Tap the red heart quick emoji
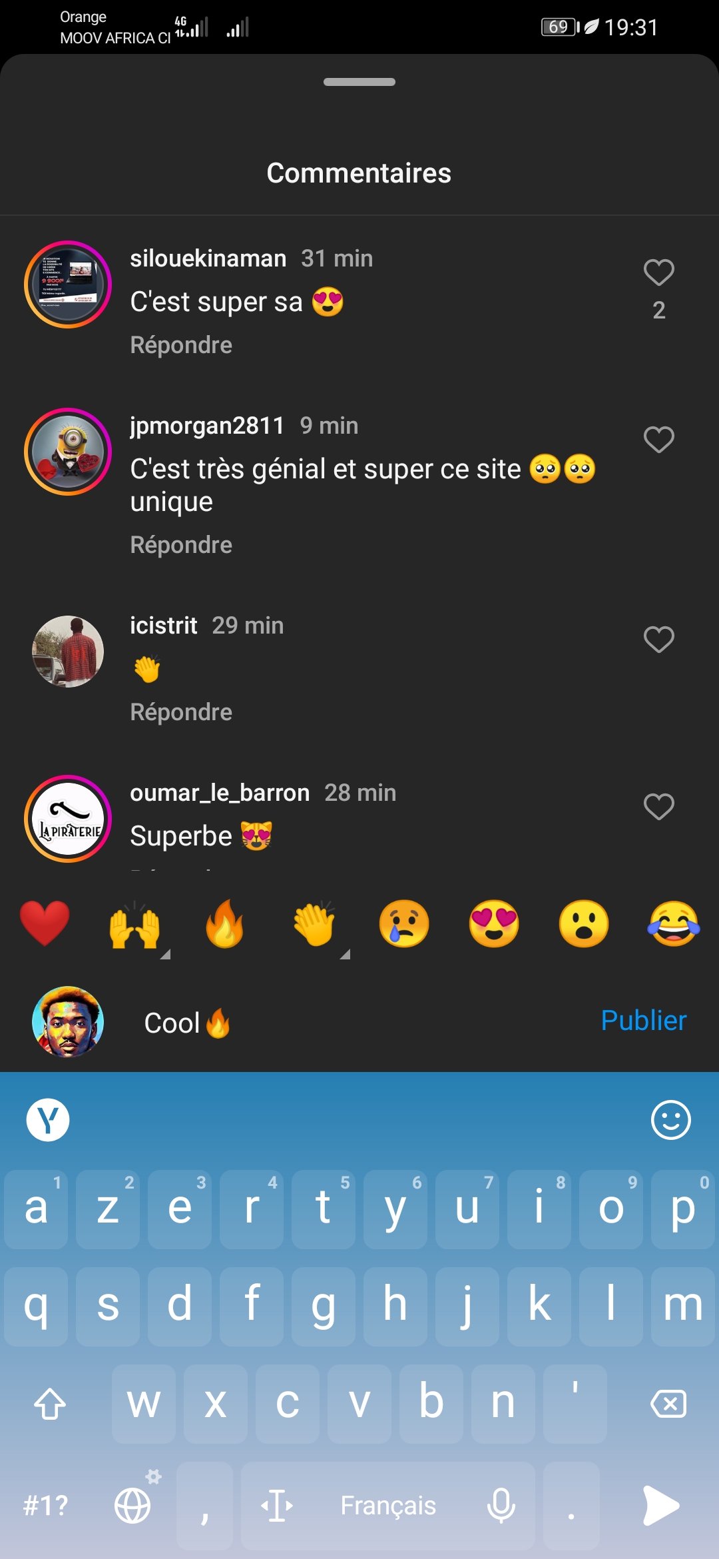 tap(45, 923)
